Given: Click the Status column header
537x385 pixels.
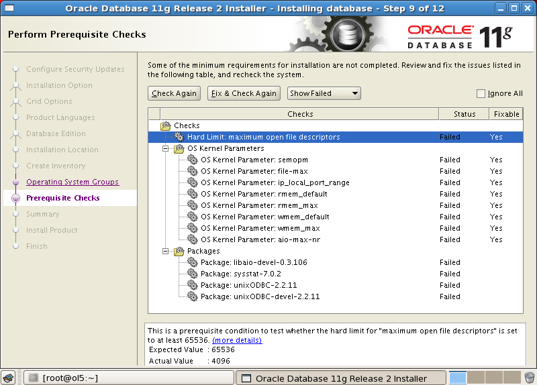Looking at the screenshot, I should (465, 114).
